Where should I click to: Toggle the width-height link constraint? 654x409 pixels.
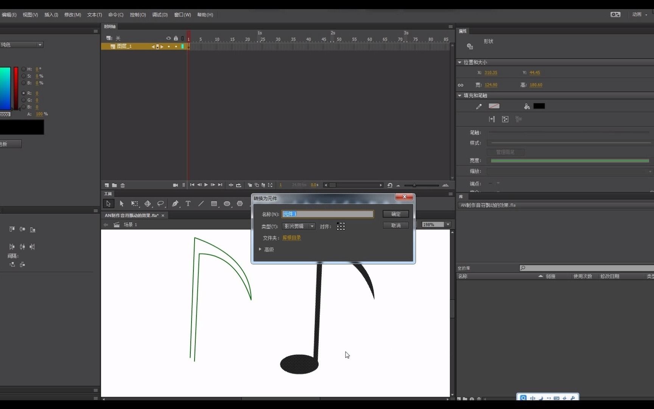(461, 85)
